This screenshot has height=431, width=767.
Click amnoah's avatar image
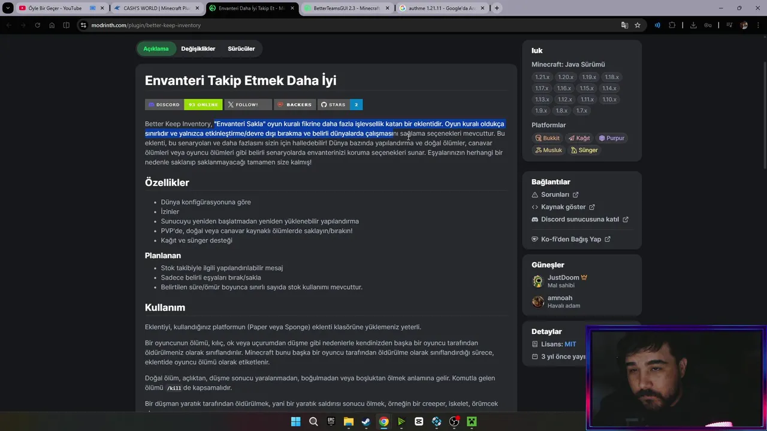click(x=538, y=302)
